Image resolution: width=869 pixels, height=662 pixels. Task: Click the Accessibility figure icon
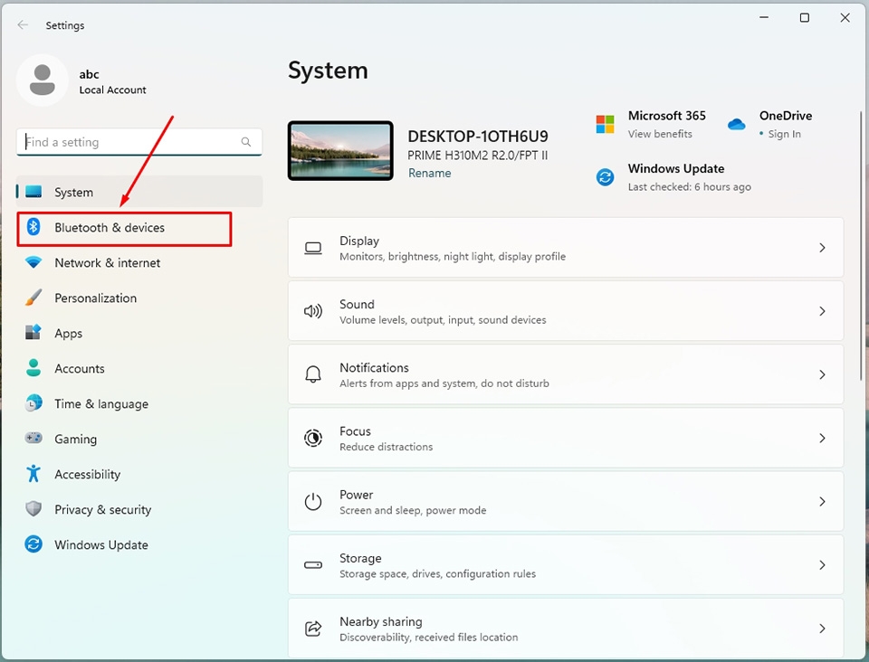click(33, 473)
